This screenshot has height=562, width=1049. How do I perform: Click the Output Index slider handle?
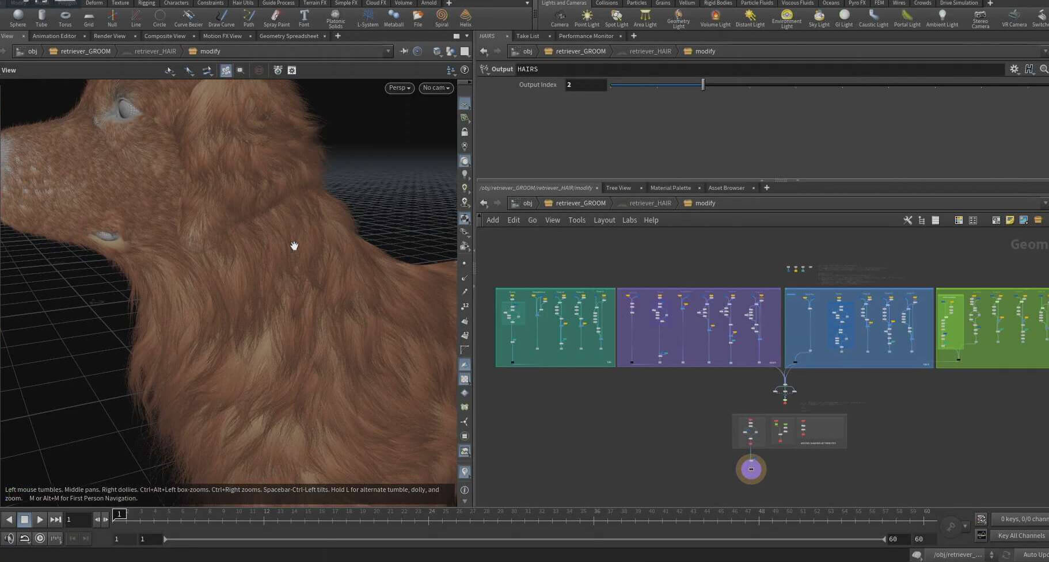point(703,85)
